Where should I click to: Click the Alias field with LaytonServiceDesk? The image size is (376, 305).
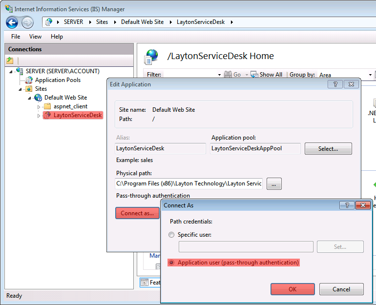(x=160, y=148)
